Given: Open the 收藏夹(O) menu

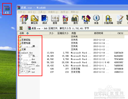Looking at the screenshot, I should click(53, 12).
